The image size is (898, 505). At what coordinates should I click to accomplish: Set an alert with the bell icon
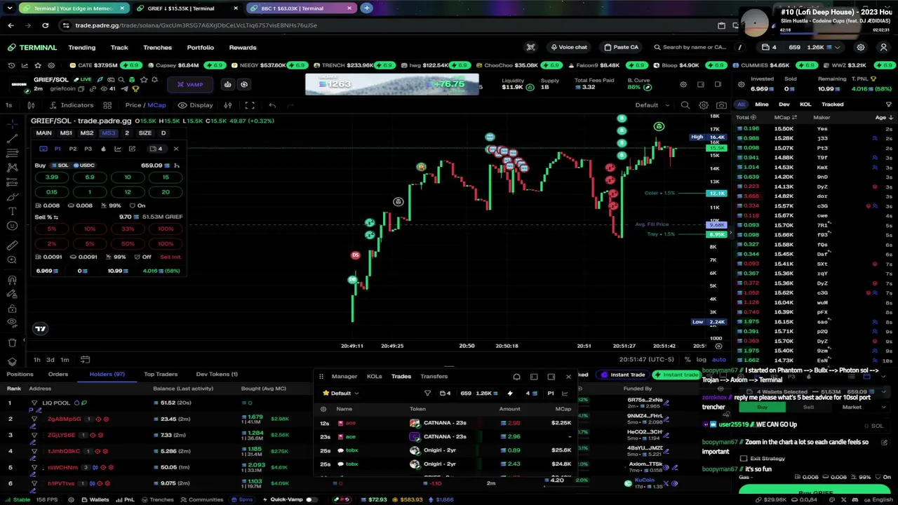coord(155,80)
